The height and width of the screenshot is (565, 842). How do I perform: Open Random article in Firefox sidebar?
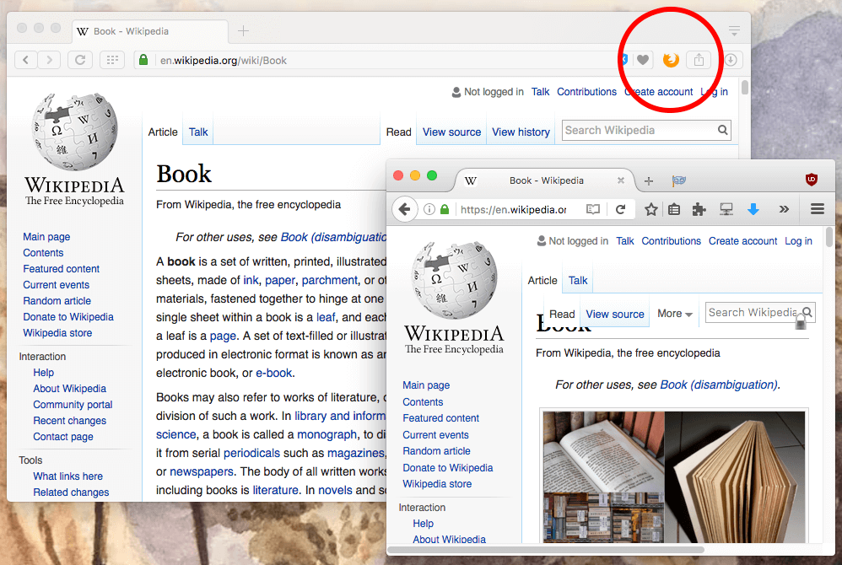[436, 450]
